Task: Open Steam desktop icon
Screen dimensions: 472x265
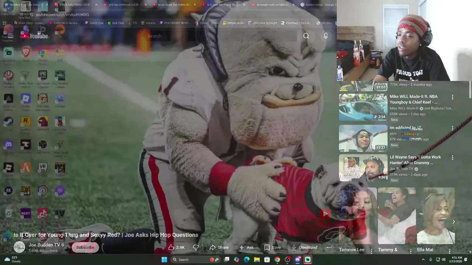Action: (x=8, y=124)
